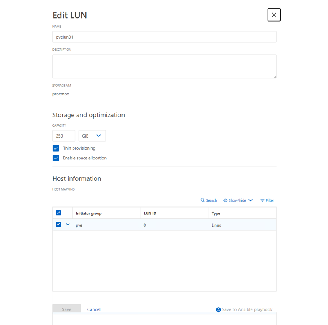Close the Edit LUN dialog

click(274, 15)
